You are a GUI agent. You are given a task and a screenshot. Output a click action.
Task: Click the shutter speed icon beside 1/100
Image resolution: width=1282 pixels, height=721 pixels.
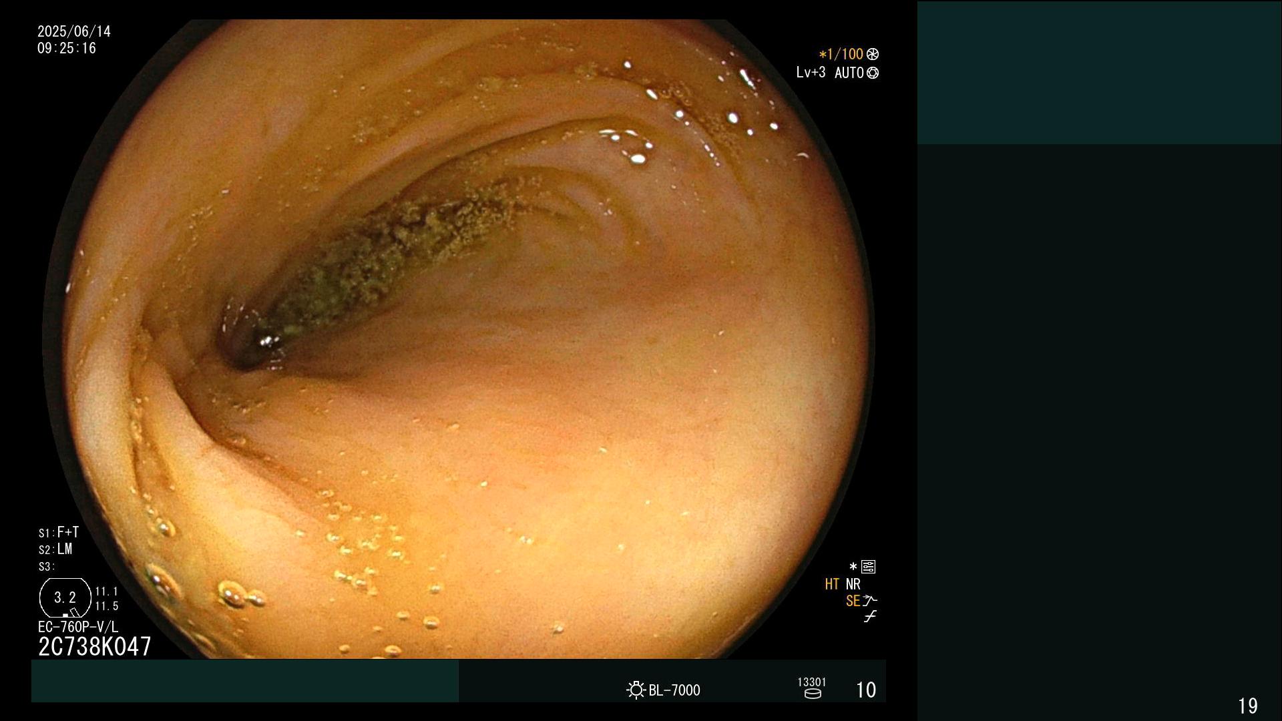tap(873, 54)
